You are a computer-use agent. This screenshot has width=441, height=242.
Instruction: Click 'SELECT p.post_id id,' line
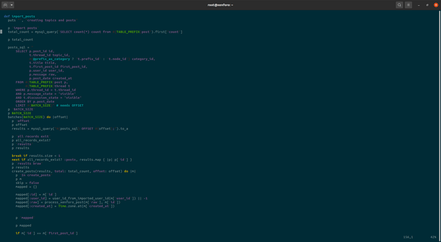click(x=35, y=51)
